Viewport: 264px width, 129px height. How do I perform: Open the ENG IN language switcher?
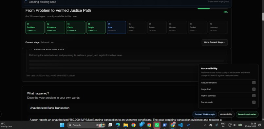223,125
